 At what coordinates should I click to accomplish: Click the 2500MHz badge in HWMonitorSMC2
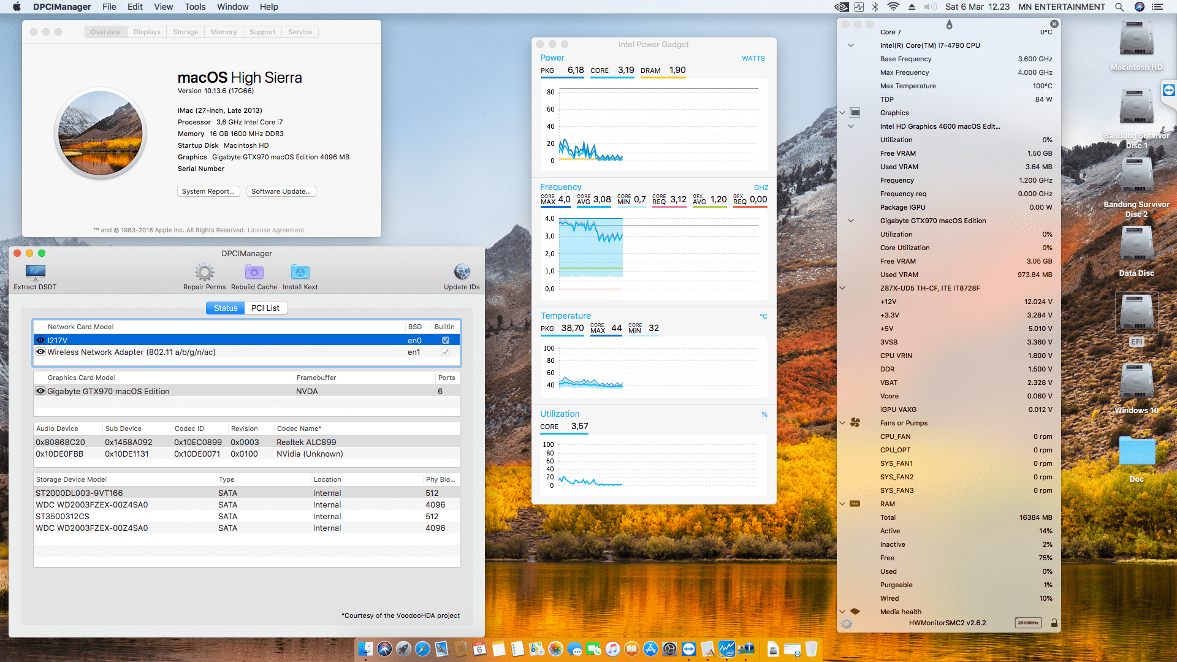[x=1028, y=623]
